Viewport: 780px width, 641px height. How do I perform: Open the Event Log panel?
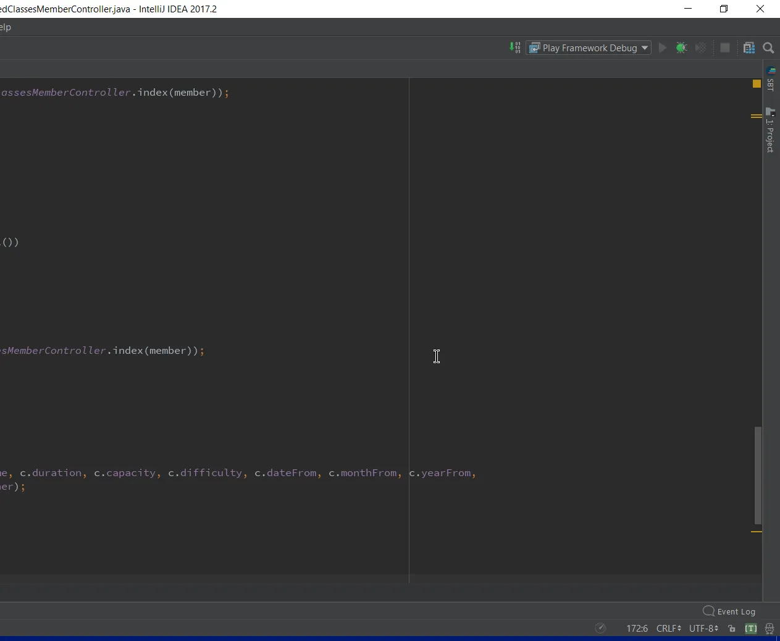tap(729, 611)
